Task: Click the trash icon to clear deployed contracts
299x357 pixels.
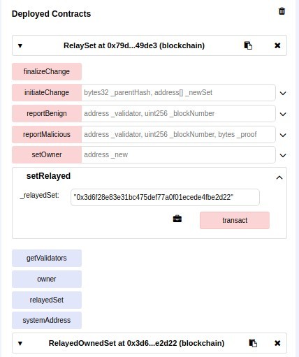Action: (x=282, y=11)
